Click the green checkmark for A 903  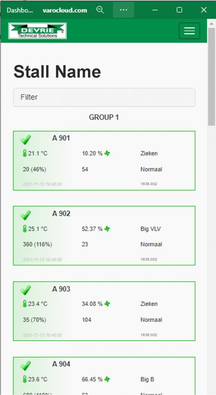25,290
